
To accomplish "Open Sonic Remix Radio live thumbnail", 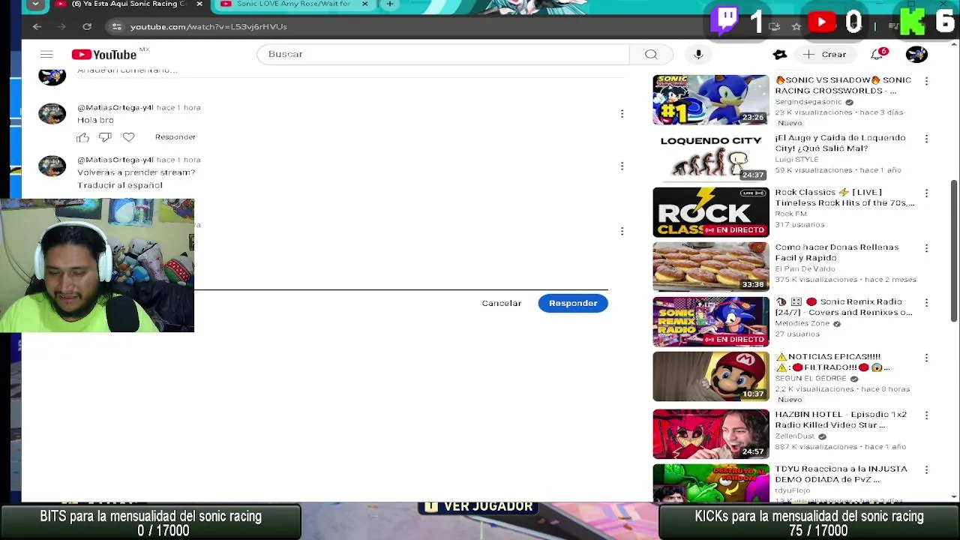I will [x=711, y=322].
